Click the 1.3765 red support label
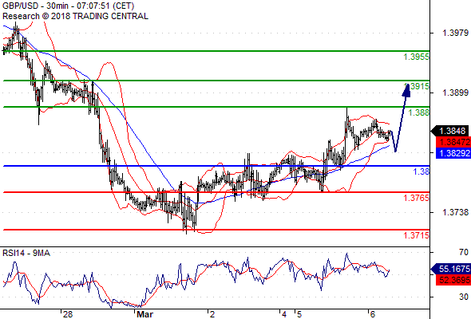Viewport: 471px width, 319px height. tap(416, 198)
